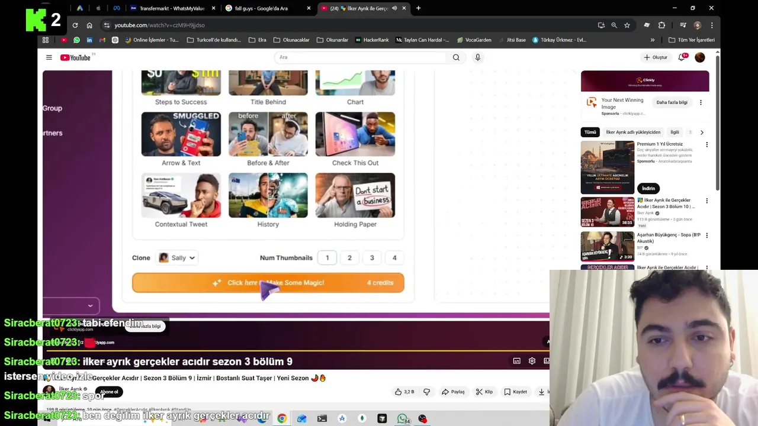The width and height of the screenshot is (758, 426).
Task: Save the video with Kaydet
Action: (515, 392)
